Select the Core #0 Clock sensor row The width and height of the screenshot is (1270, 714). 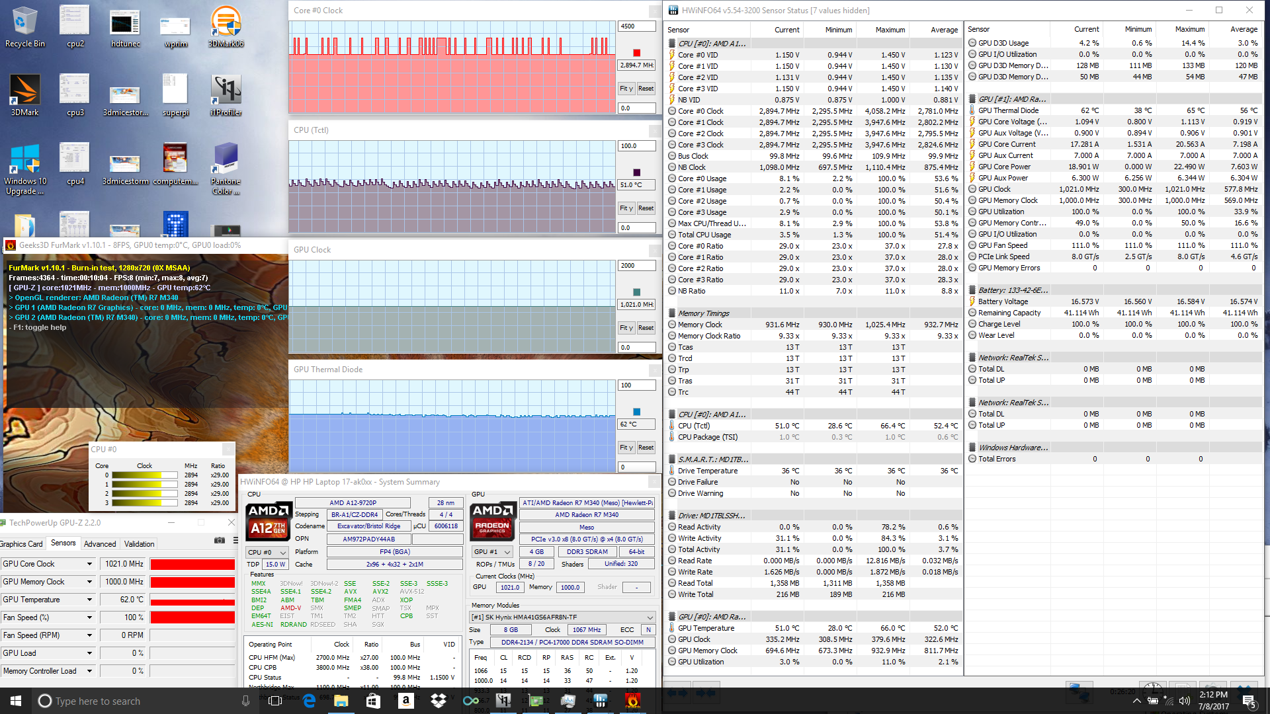pyautogui.click(x=813, y=111)
